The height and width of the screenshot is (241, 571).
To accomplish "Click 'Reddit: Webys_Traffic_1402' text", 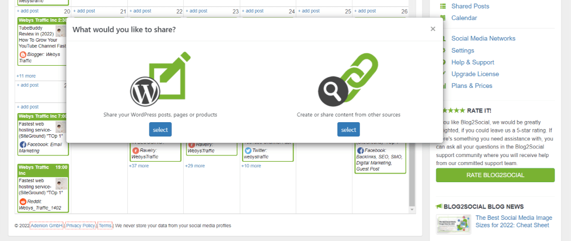I will pyautogui.click(x=40, y=204).
